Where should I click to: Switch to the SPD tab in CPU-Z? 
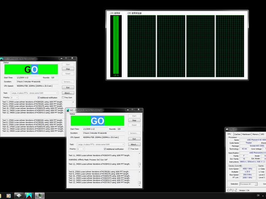tap(263, 134)
